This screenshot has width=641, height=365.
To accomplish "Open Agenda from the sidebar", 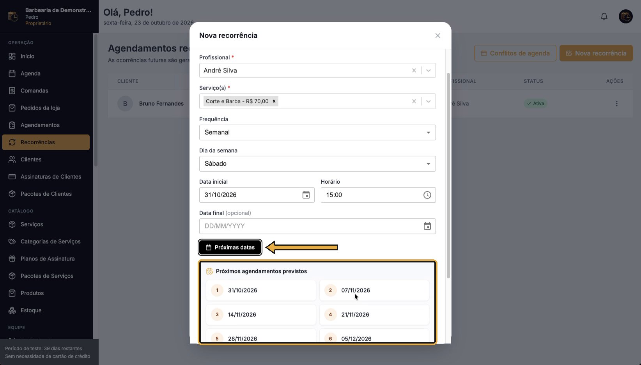I will (46, 73).
